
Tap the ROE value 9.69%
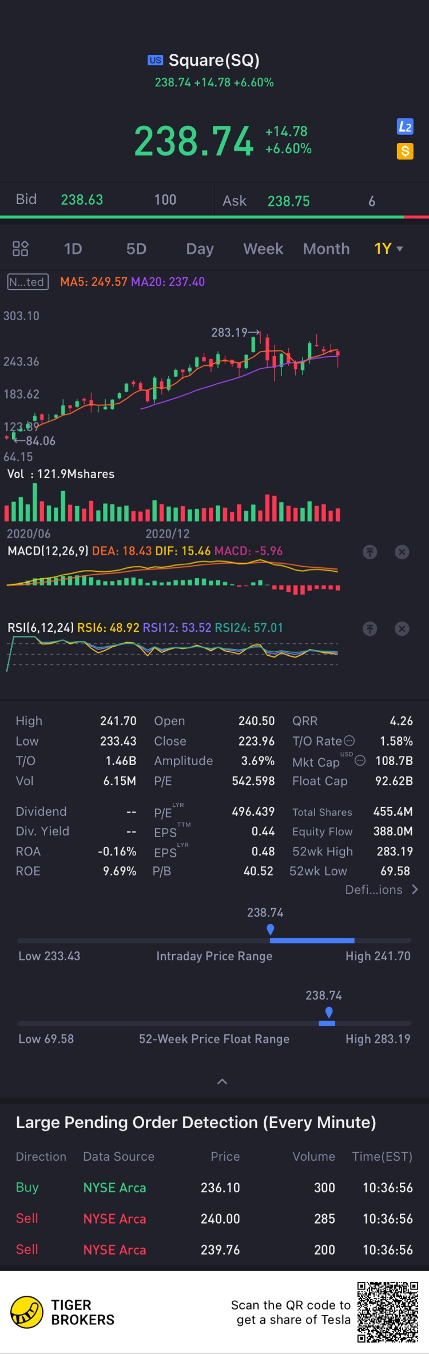[x=120, y=871]
